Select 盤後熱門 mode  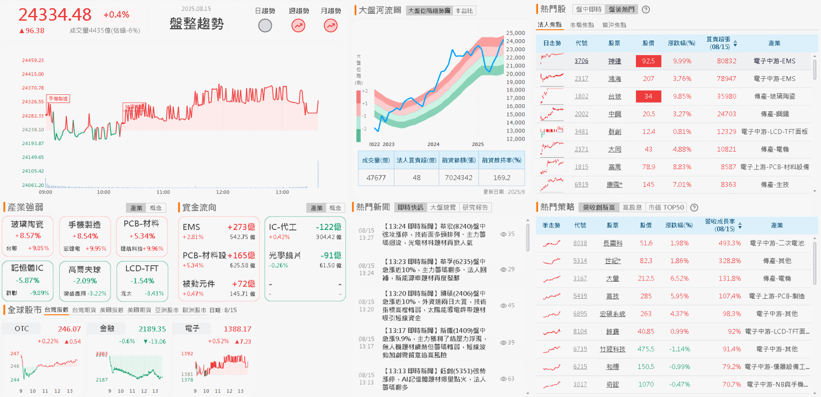[x=621, y=9]
